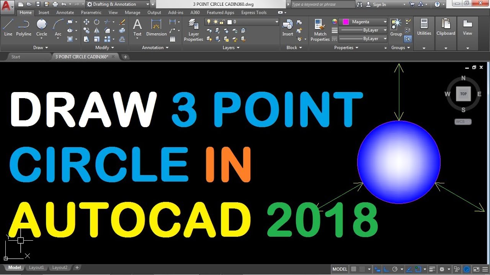
Task: Open the WCS coordinate system menu
Action: tap(463, 122)
